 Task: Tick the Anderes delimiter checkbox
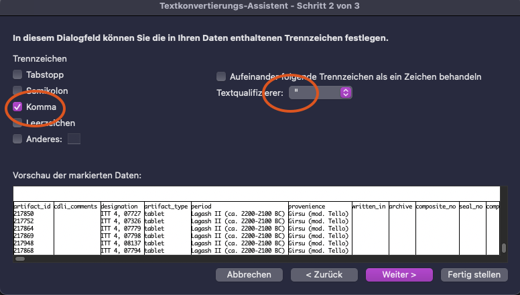coord(17,139)
